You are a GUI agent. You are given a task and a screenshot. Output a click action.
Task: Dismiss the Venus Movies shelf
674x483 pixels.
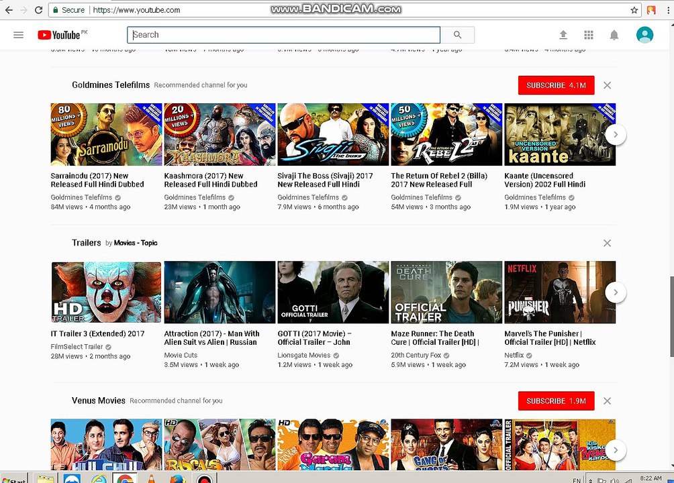click(607, 401)
